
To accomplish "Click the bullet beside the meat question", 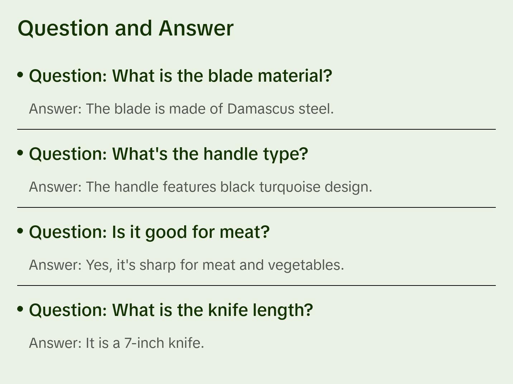I will coord(20,231).
